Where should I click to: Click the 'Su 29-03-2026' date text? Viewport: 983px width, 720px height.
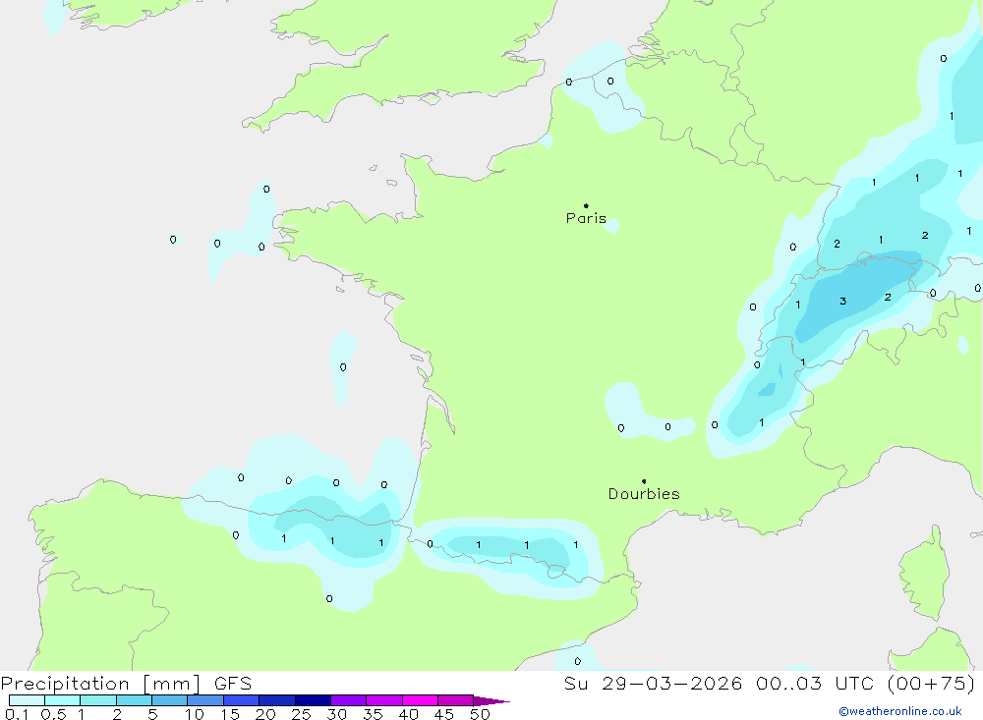(653, 683)
